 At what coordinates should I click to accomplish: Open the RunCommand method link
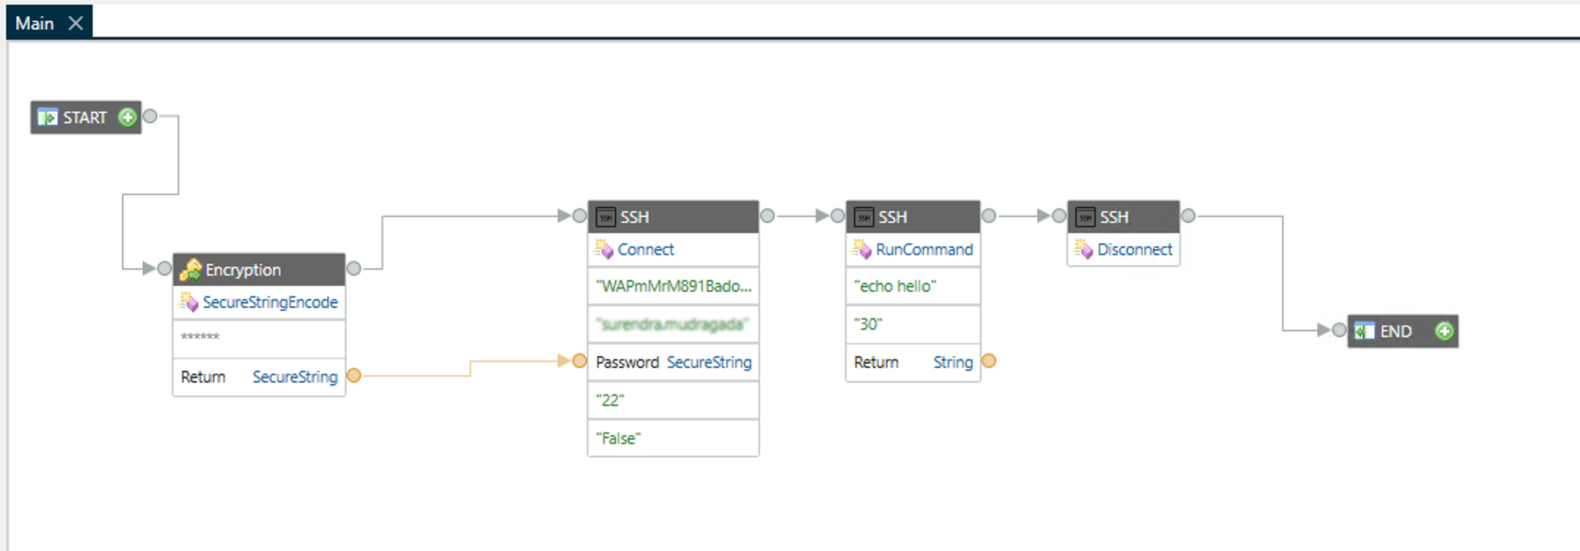(x=924, y=249)
